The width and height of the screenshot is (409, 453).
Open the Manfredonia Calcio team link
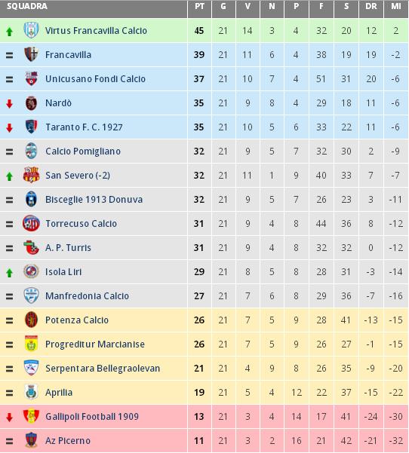(x=87, y=295)
